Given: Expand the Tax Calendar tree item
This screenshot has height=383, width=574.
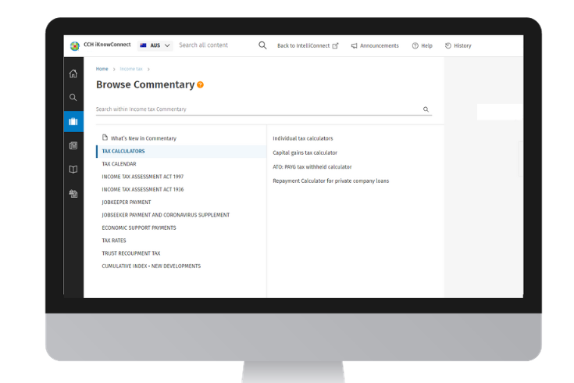Looking at the screenshot, I should [x=119, y=164].
